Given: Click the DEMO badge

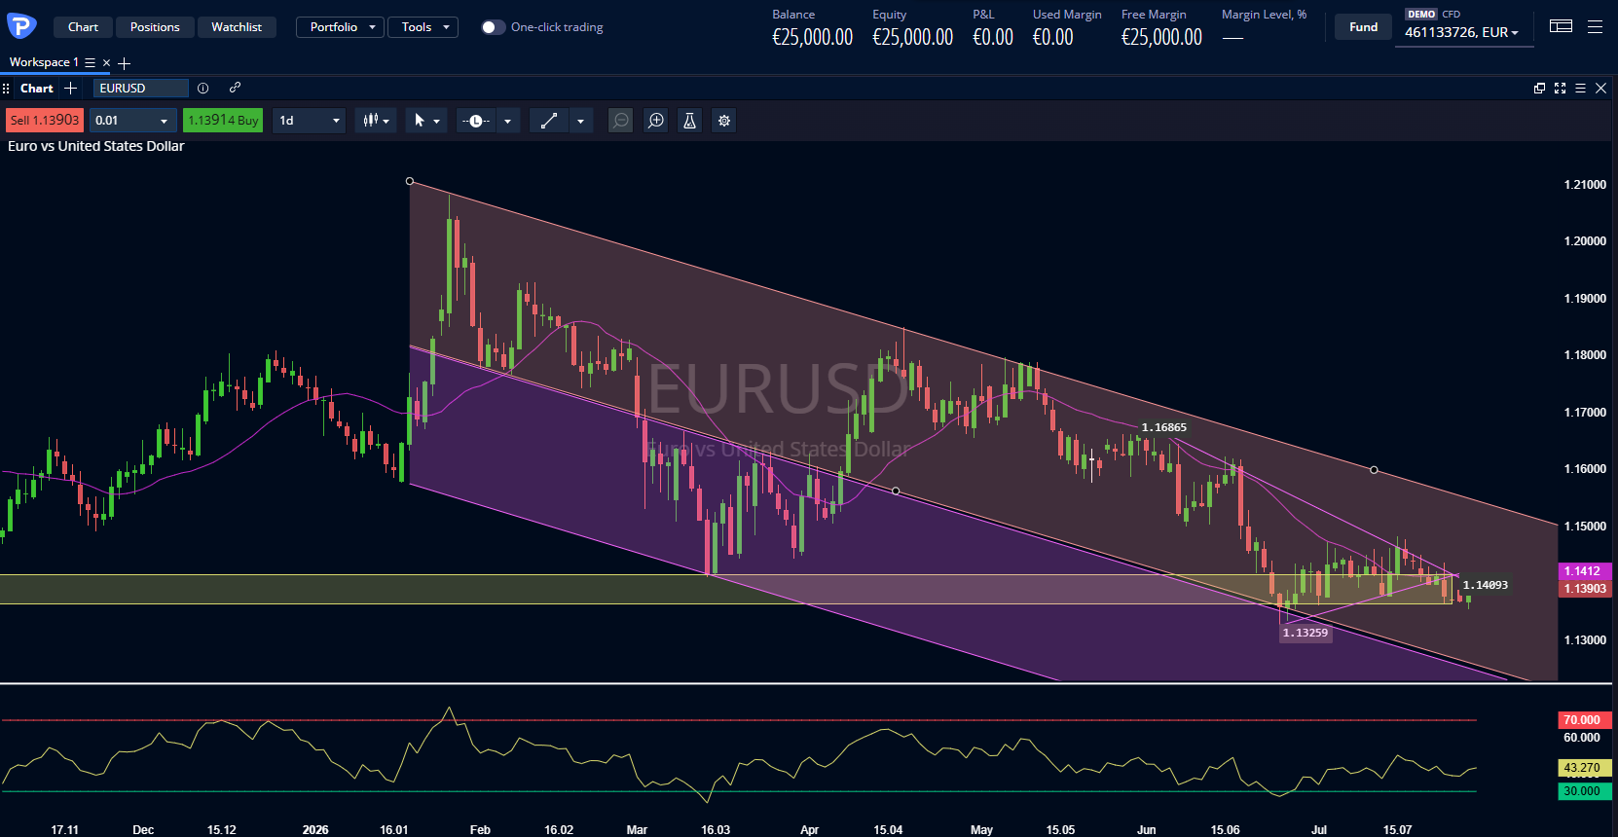Looking at the screenshot, I should click(x=1421, y=14).
